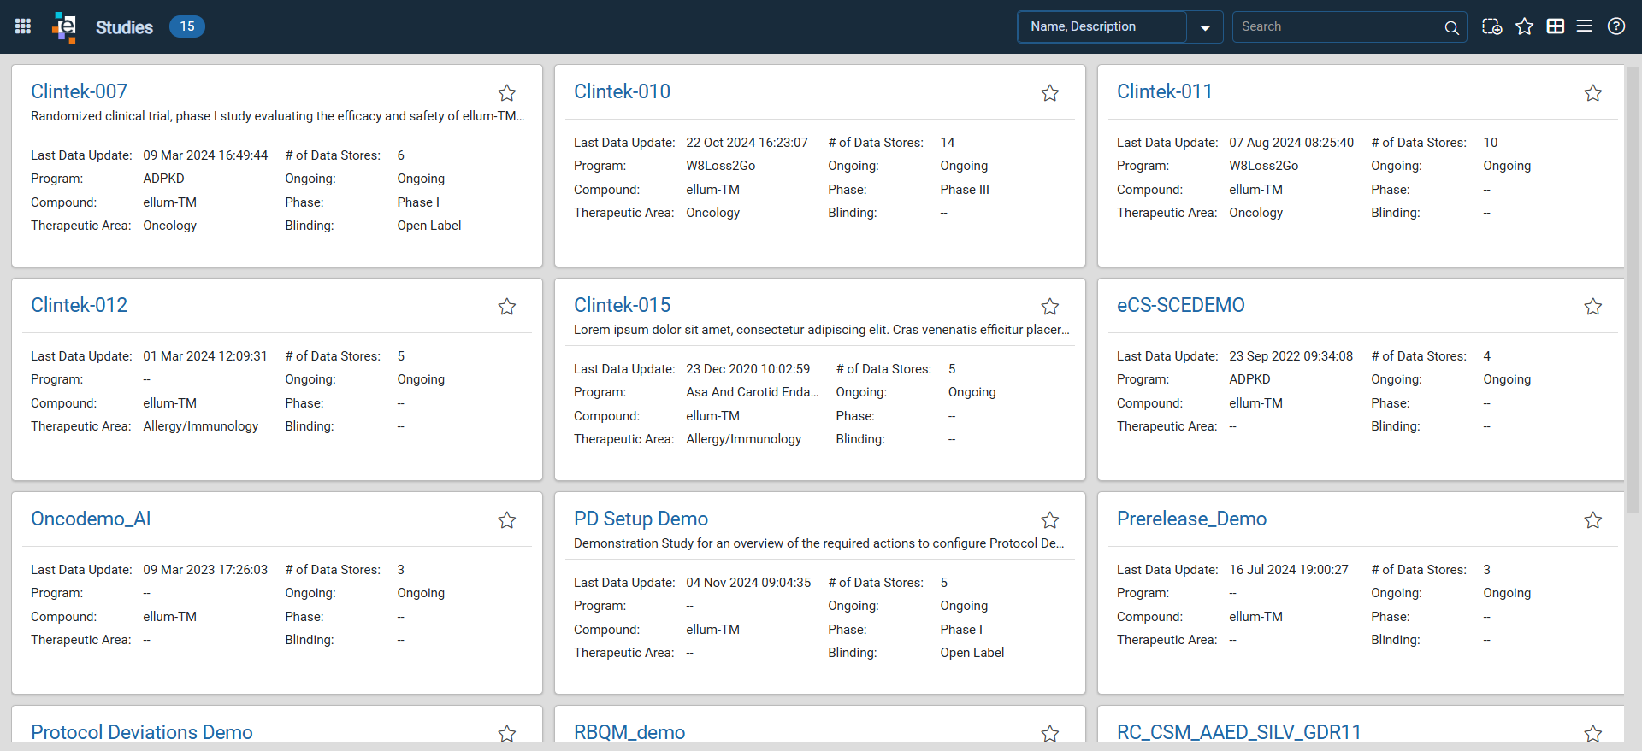Open the Clintek-015 study
Viewport: 1642px width, 751px height.
coord(622,305)
